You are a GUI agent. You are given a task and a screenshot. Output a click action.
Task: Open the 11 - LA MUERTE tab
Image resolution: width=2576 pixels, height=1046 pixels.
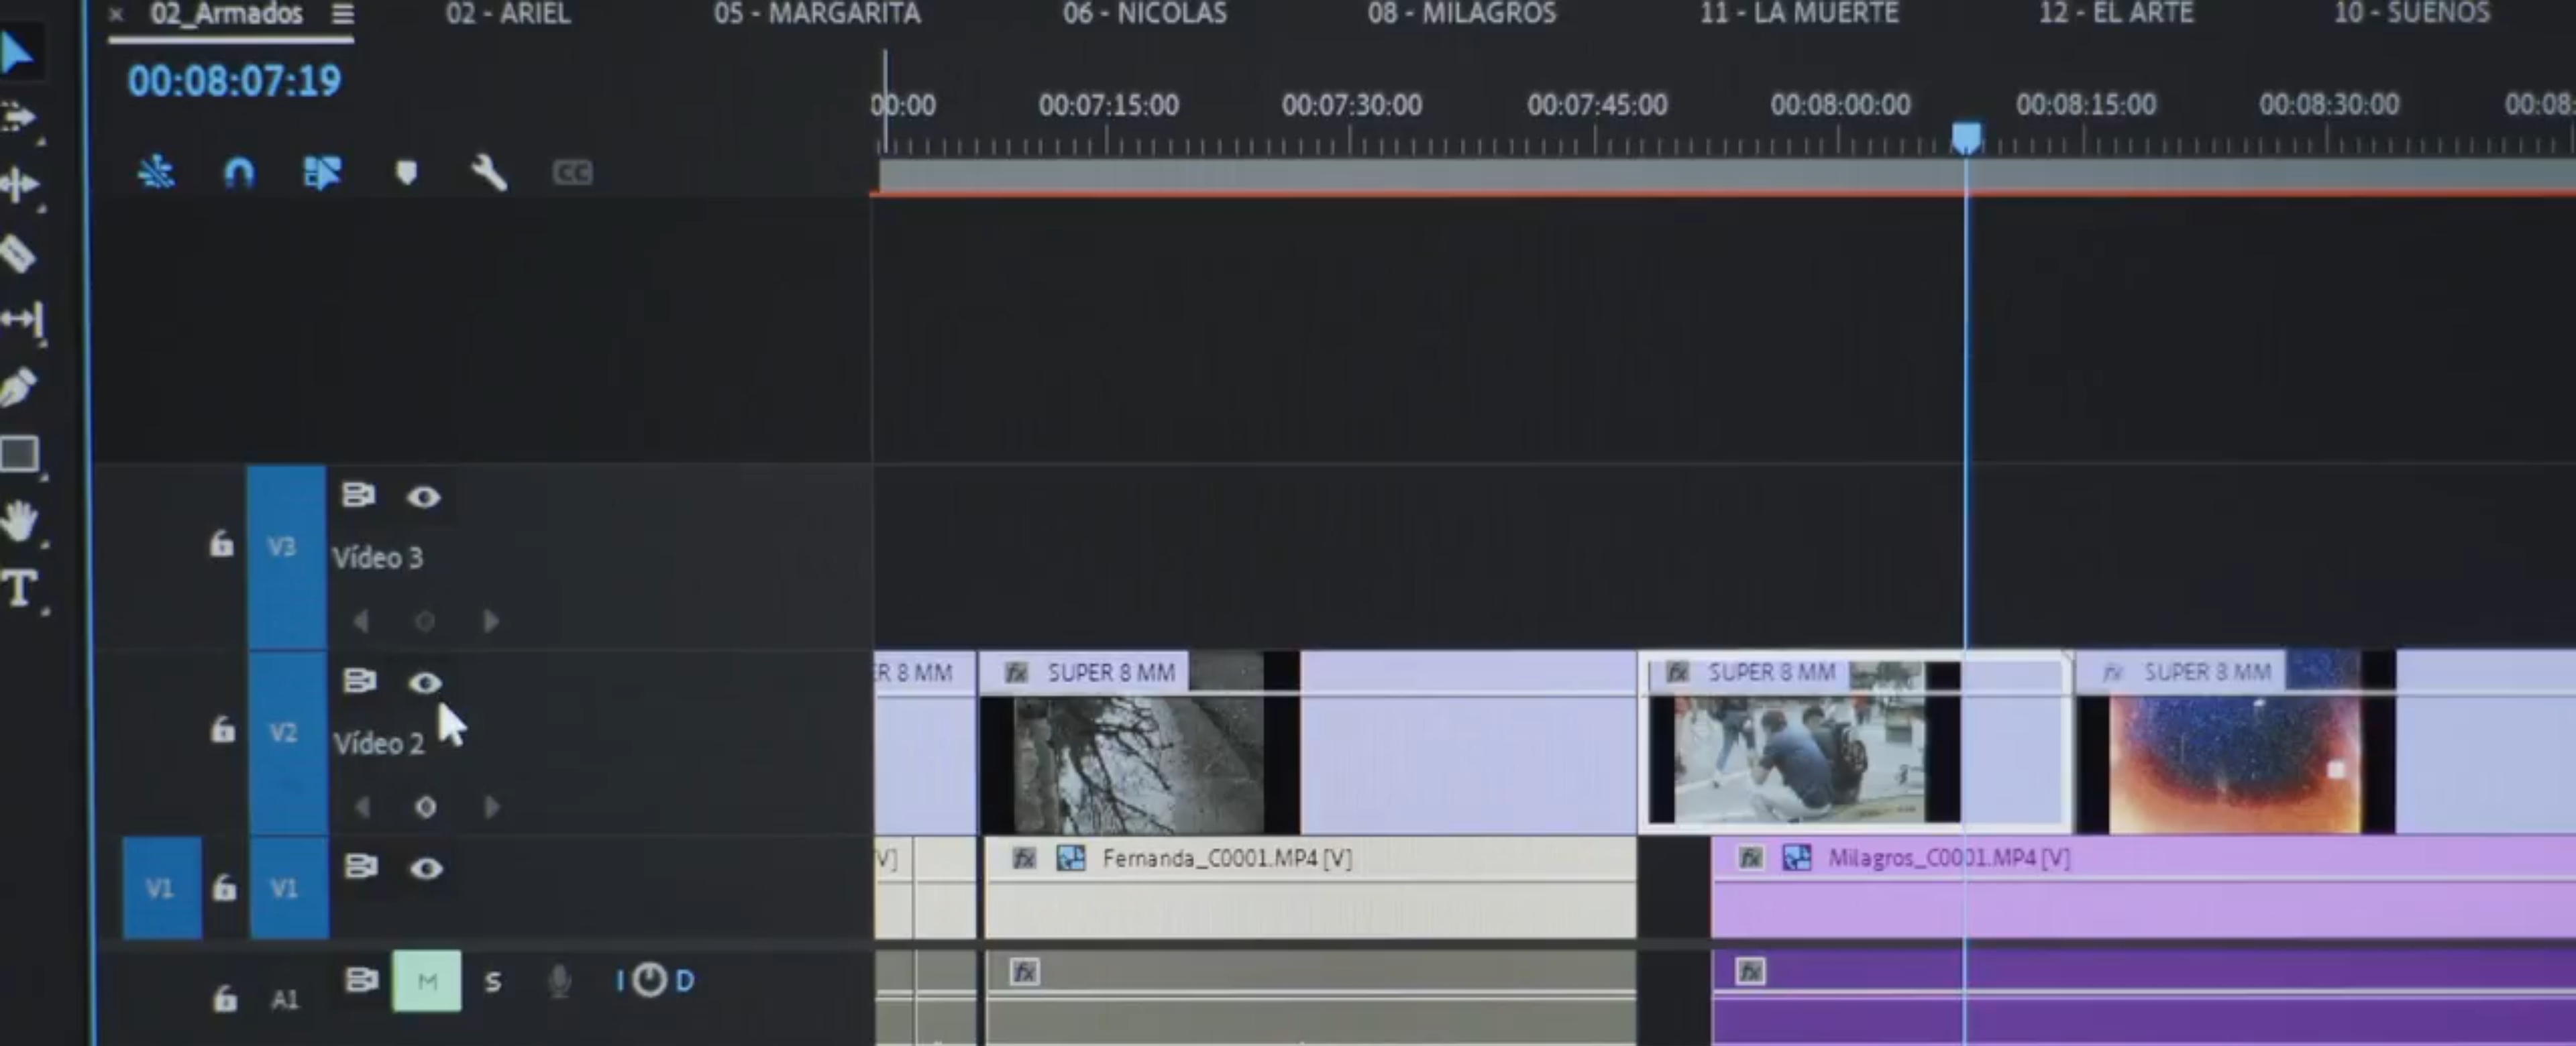(x=1799, y=14)
